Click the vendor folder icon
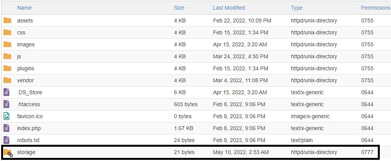The width and height of the screenshot is (391, 161). (x=7, y=80)
